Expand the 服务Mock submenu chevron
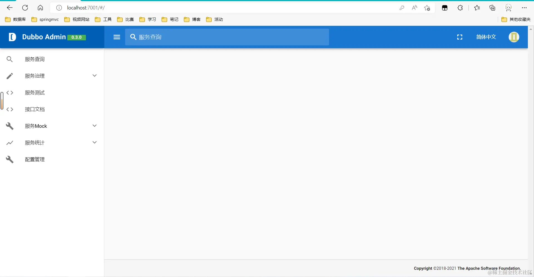 click(x=95, y=126)
